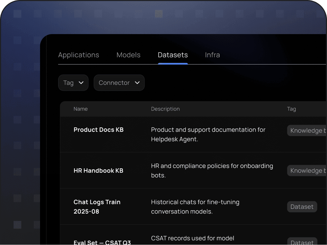Expand the chevron on the Tag filter

click(x=81, y=83)
